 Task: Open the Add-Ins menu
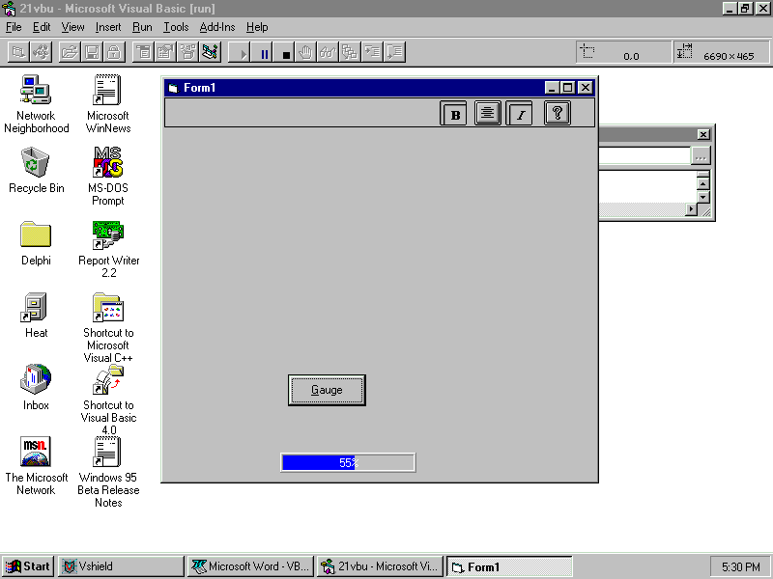click(x=217, y=27)
